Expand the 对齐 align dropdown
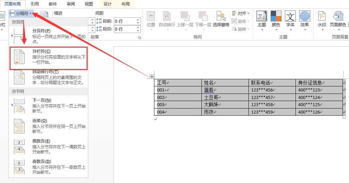This screenshot has height=183, width=349. 241,14
